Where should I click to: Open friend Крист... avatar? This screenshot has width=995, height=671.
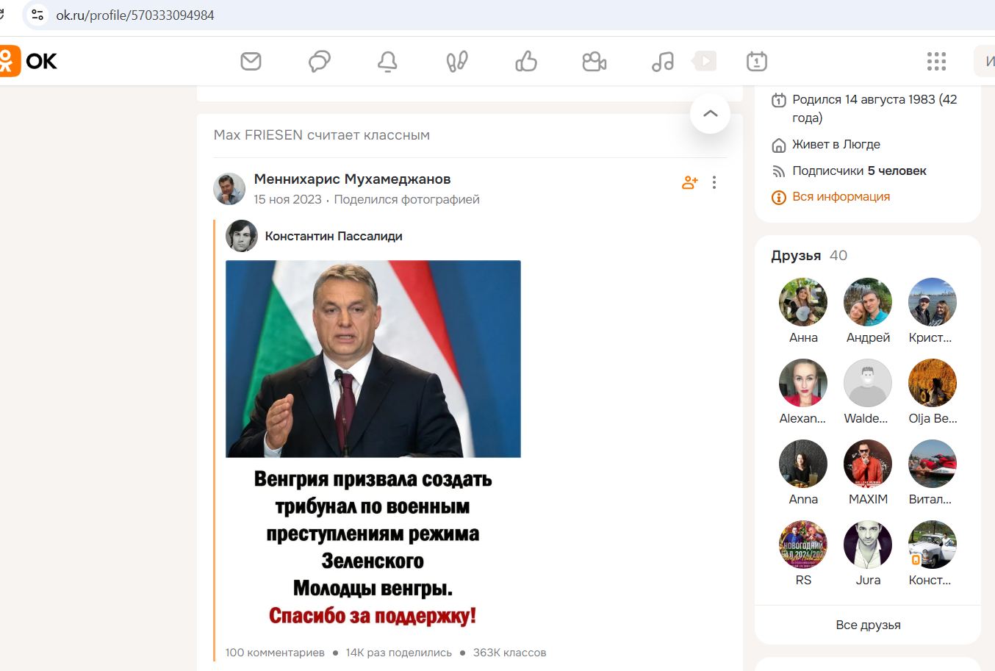click(x=933, y=302)
